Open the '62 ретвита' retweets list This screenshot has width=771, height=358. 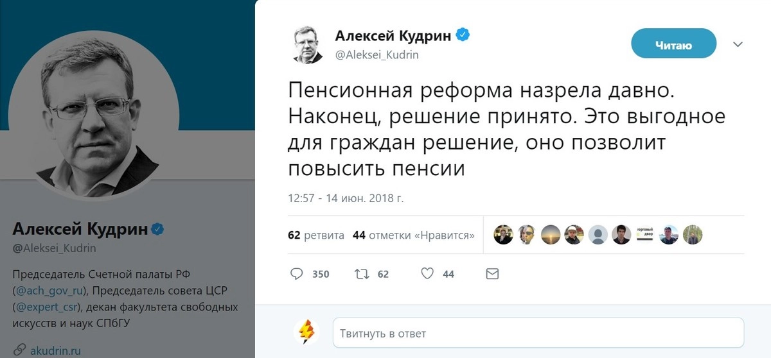pyautogui.click(x=316, y=235)
